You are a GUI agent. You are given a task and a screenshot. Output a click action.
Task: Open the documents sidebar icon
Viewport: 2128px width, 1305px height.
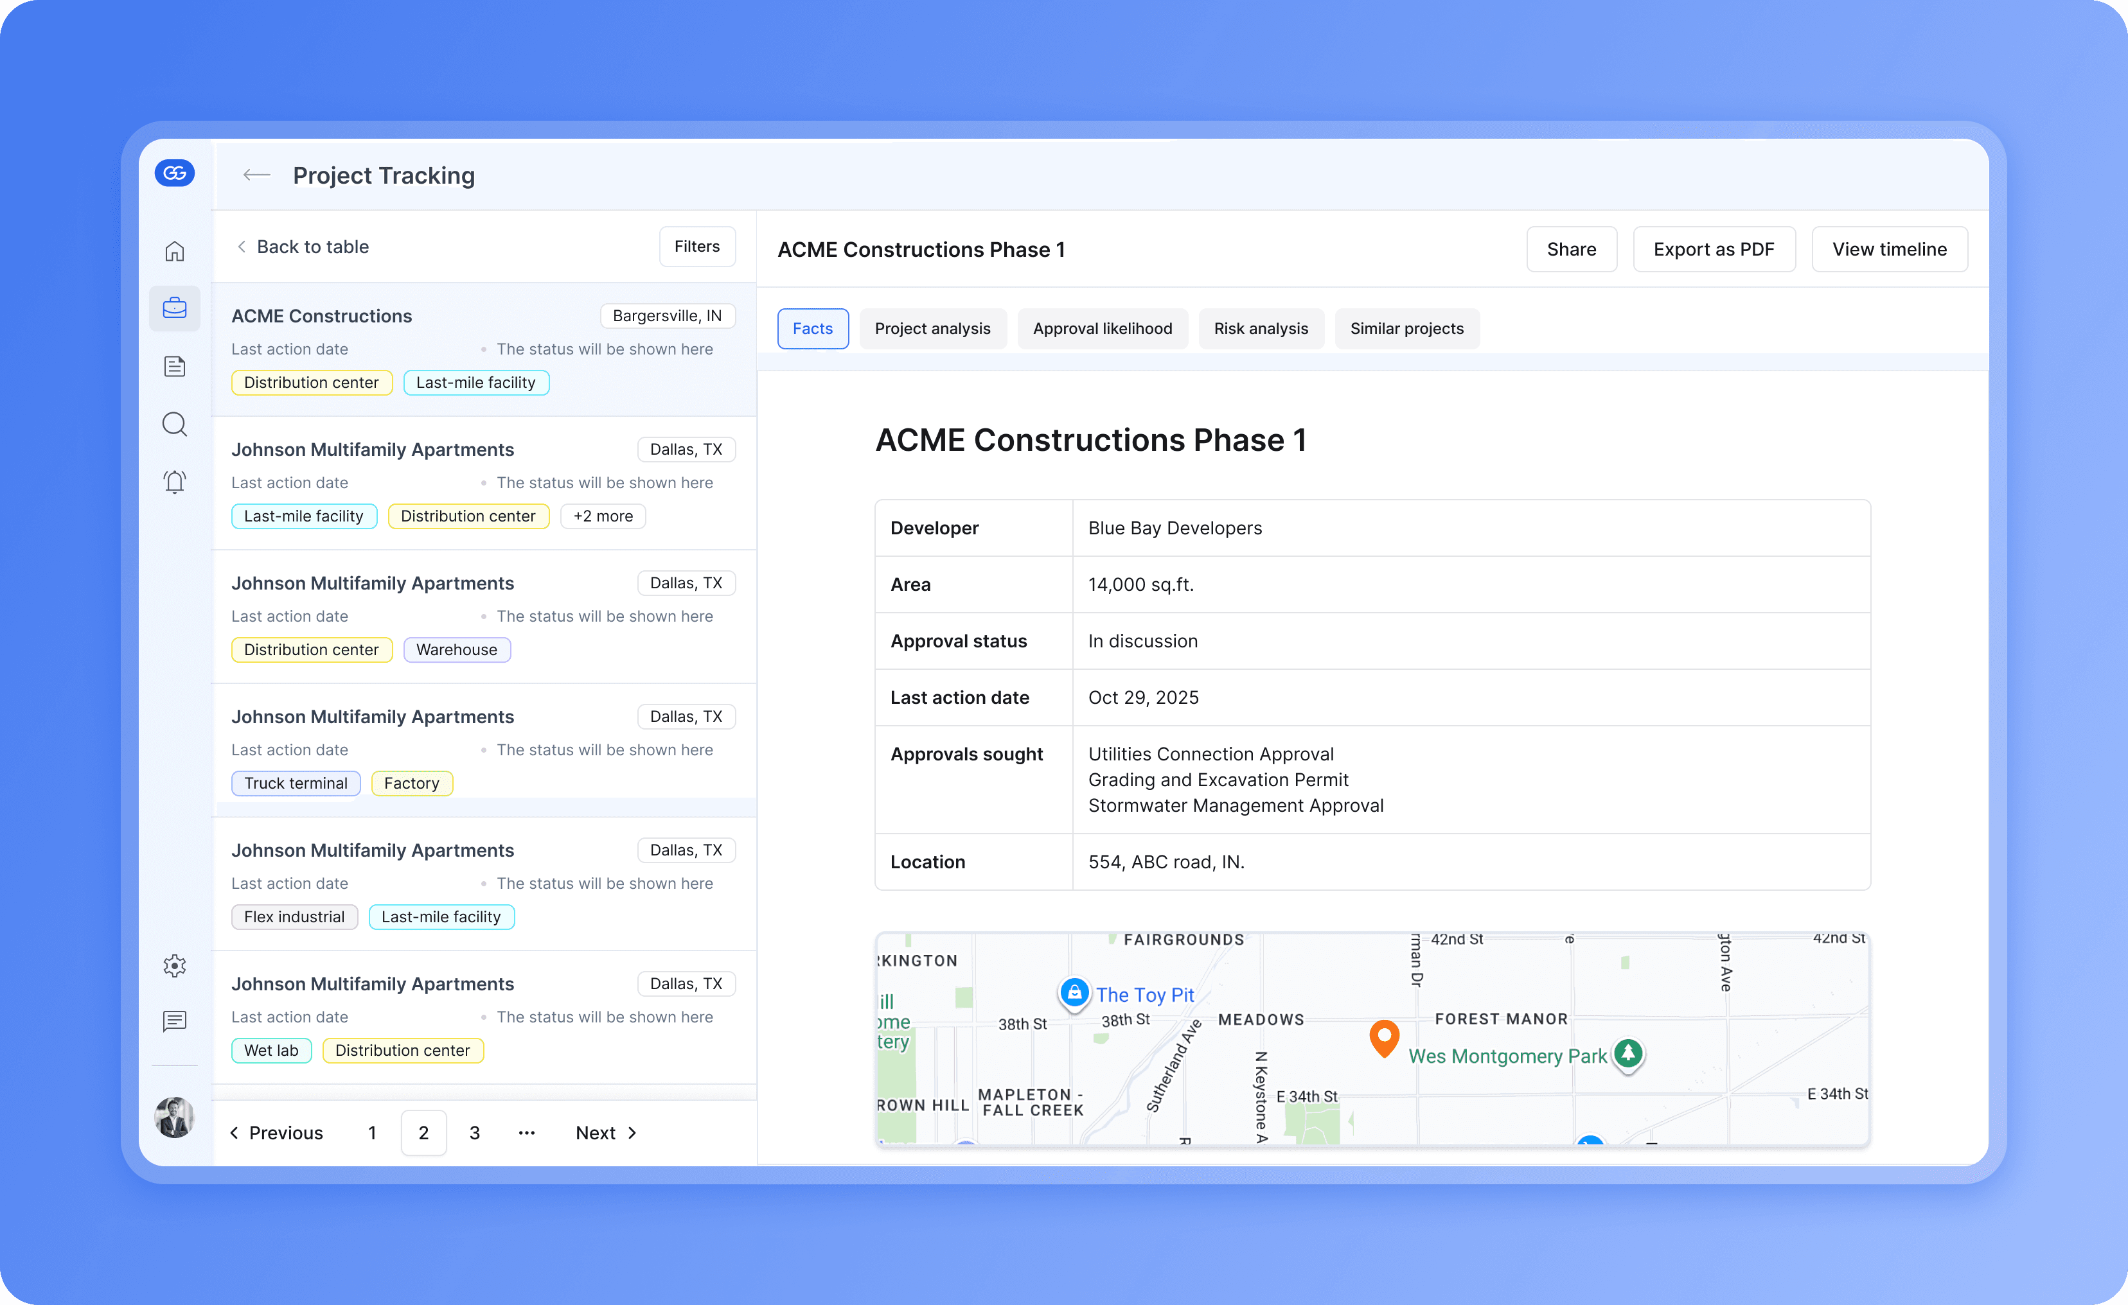175,366
